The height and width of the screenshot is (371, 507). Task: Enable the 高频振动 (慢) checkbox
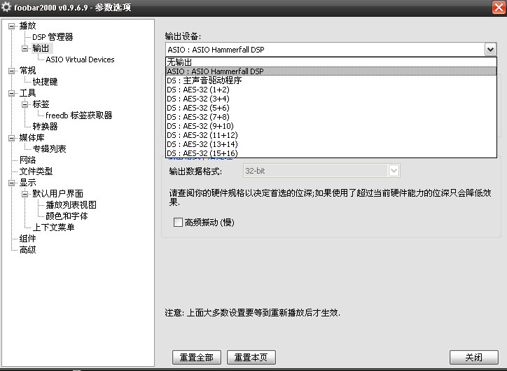click(x=178, y=222)
